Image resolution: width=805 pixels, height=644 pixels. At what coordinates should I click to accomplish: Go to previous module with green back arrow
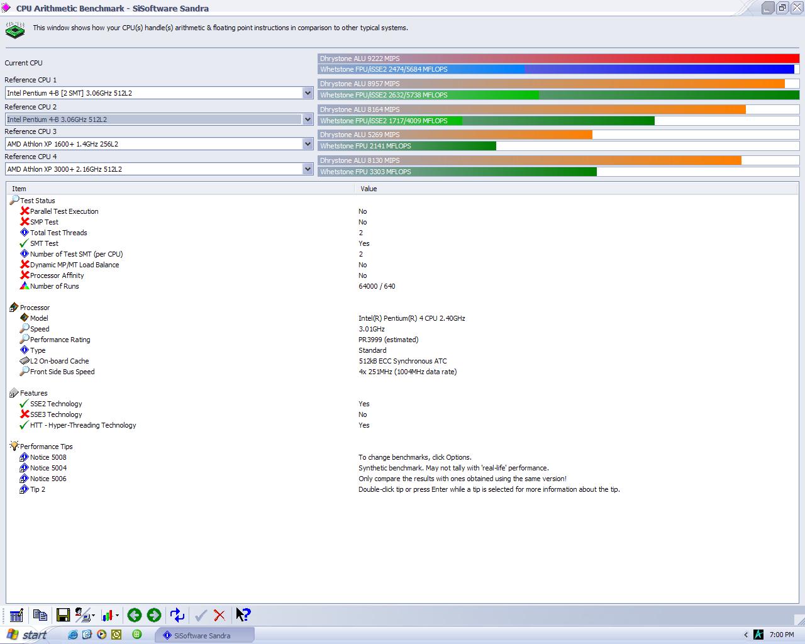pos(134,615)
